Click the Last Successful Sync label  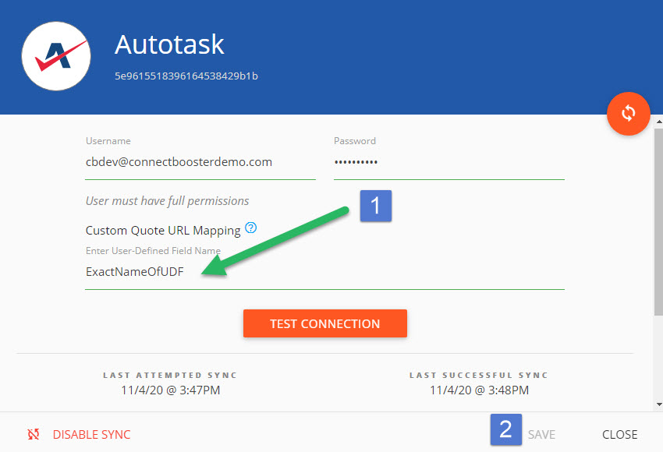pos(479,375)
